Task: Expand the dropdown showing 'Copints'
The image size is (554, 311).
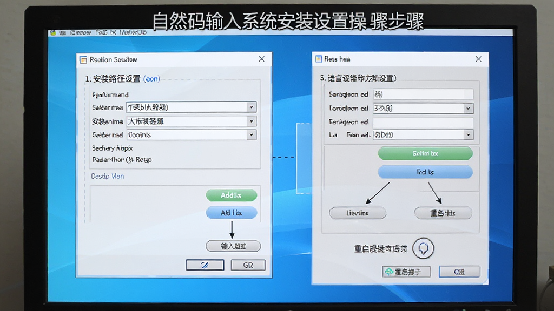Action: (251, 134)
